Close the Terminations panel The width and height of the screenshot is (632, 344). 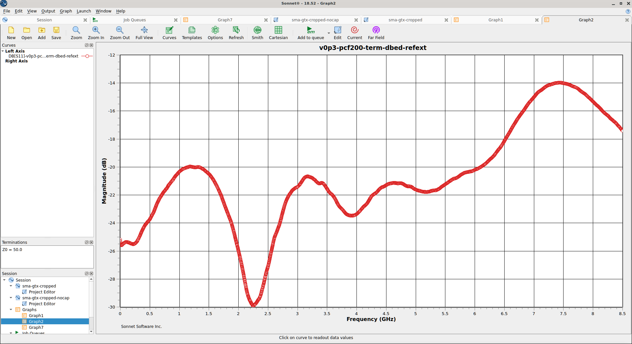click(x=92, y=242)
